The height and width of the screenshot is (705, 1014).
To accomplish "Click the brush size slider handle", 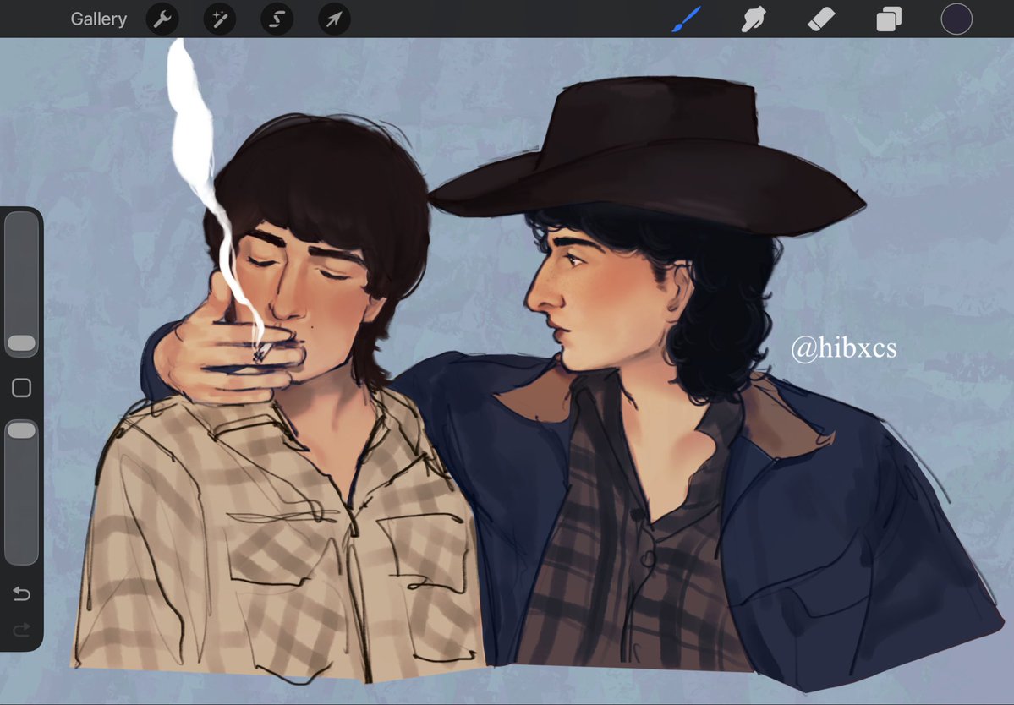I will (21, 343).
